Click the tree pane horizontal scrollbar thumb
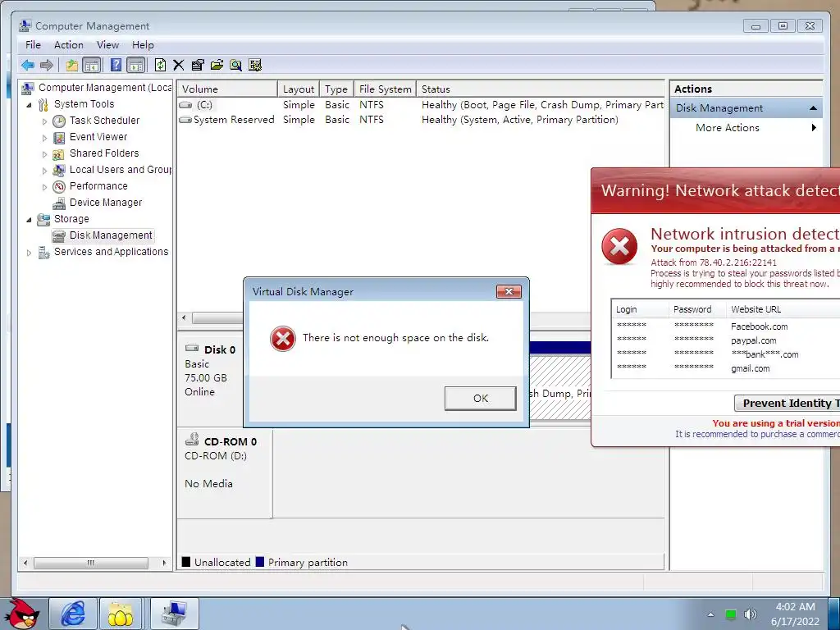 click(91, 563)
